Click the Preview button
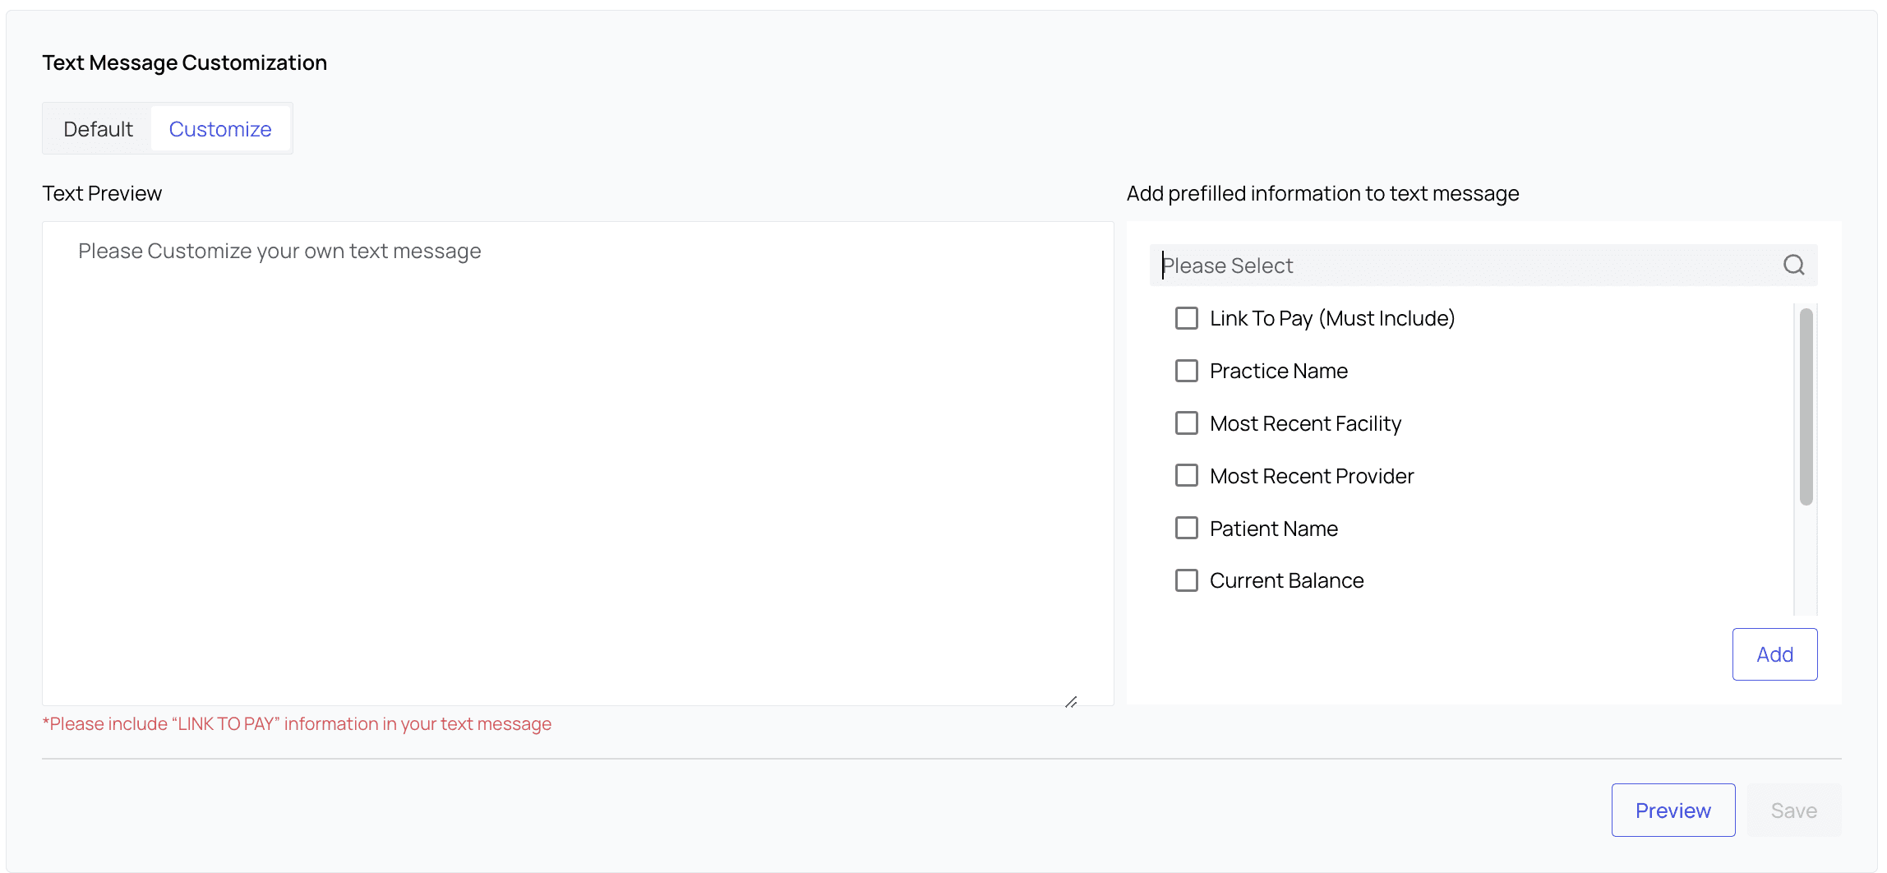The height and width of the screenshot is (873, 1887). click(1672, 811)
